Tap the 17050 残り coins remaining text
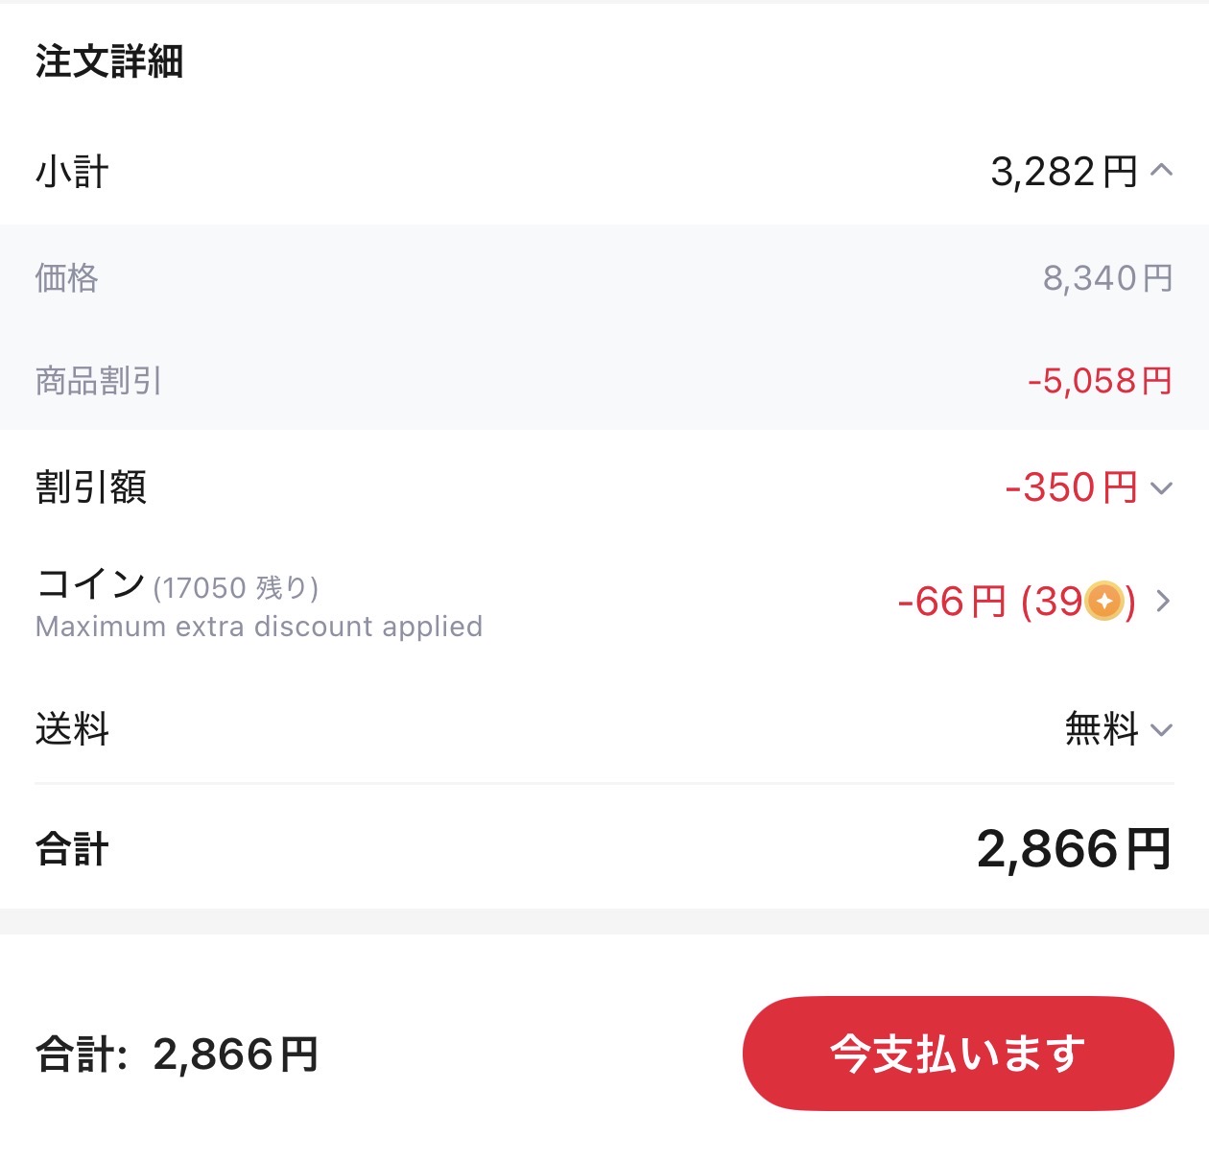 click(x=236, y=587)
